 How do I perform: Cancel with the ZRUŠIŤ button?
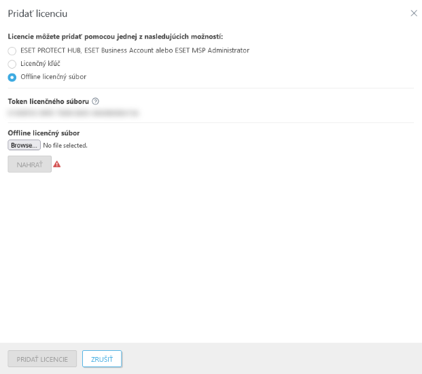pos(102,359)
